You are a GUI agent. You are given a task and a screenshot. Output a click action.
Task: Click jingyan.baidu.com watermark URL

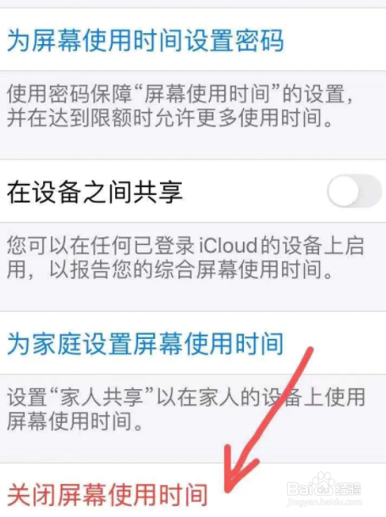pos(325,503)
